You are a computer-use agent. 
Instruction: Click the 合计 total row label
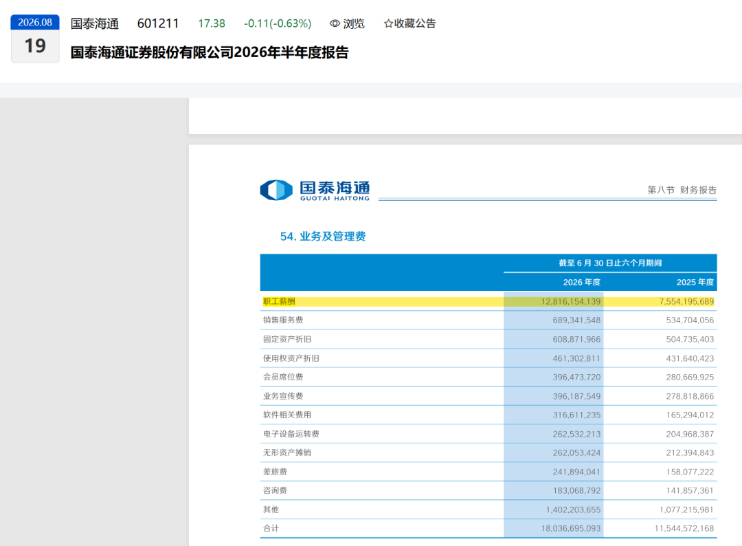tap(271, 529)
